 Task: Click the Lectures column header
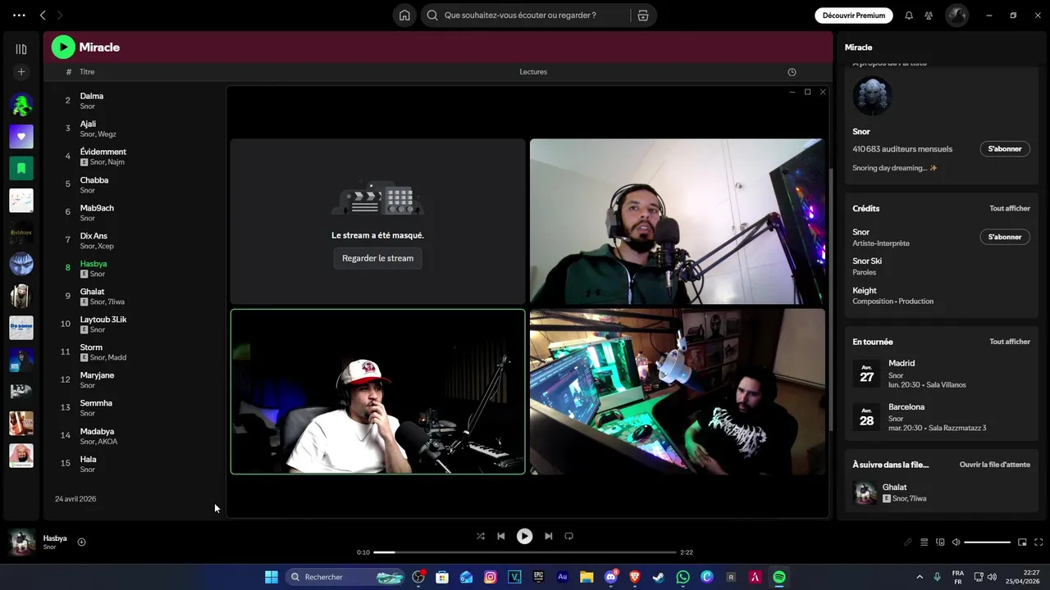click(x=533, y=71)
